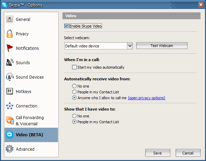206x161 pixels.
Task: Save the video options
Action: [158, 153]
